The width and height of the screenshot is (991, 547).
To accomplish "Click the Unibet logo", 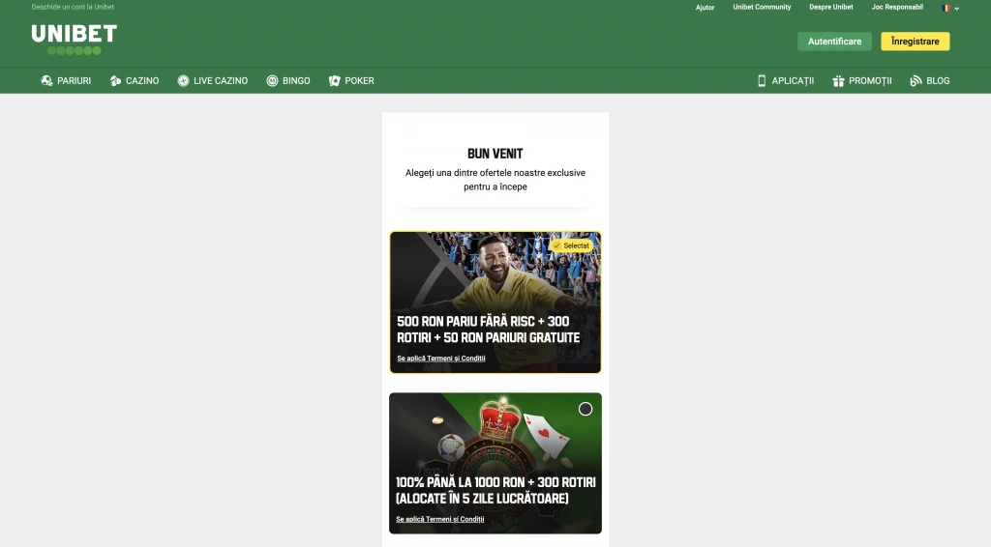I will [74, 39].
